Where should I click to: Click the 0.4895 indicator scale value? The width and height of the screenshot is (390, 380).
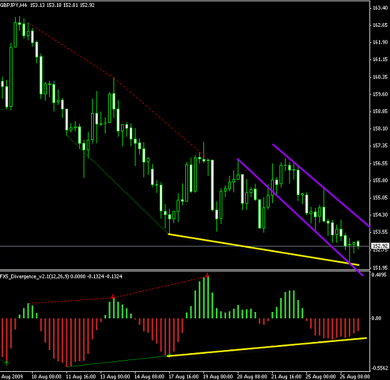pyautogui.click(x=379, y=275)
